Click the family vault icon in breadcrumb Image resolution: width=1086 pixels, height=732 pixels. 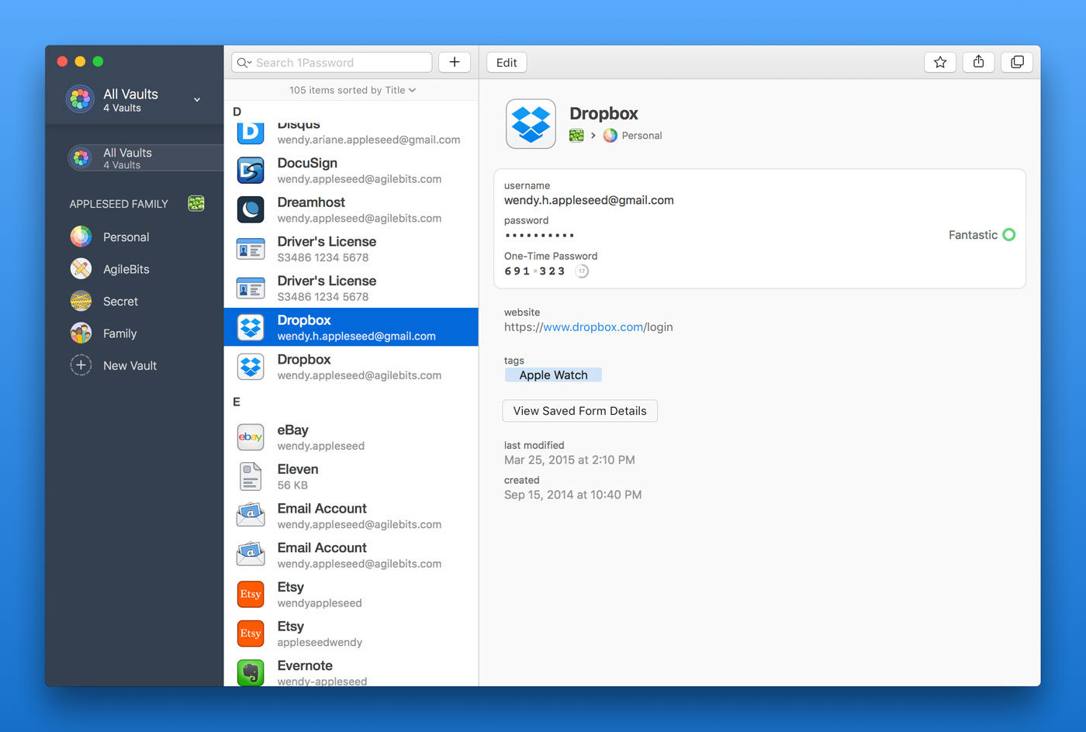(x=576, y=136)
